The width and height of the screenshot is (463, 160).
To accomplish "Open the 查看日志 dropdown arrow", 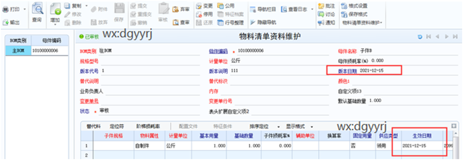I will (312, 9).
